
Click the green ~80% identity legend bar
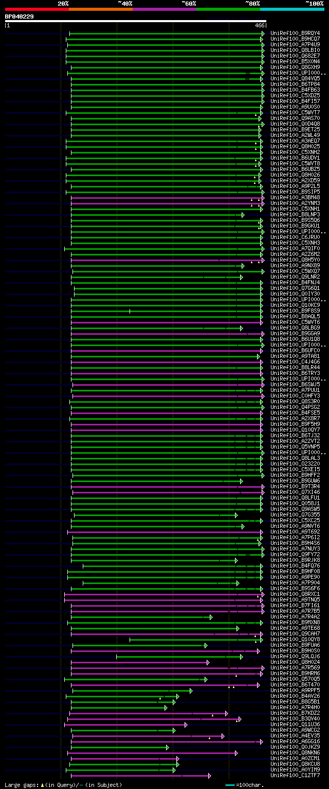coord(228,9)
